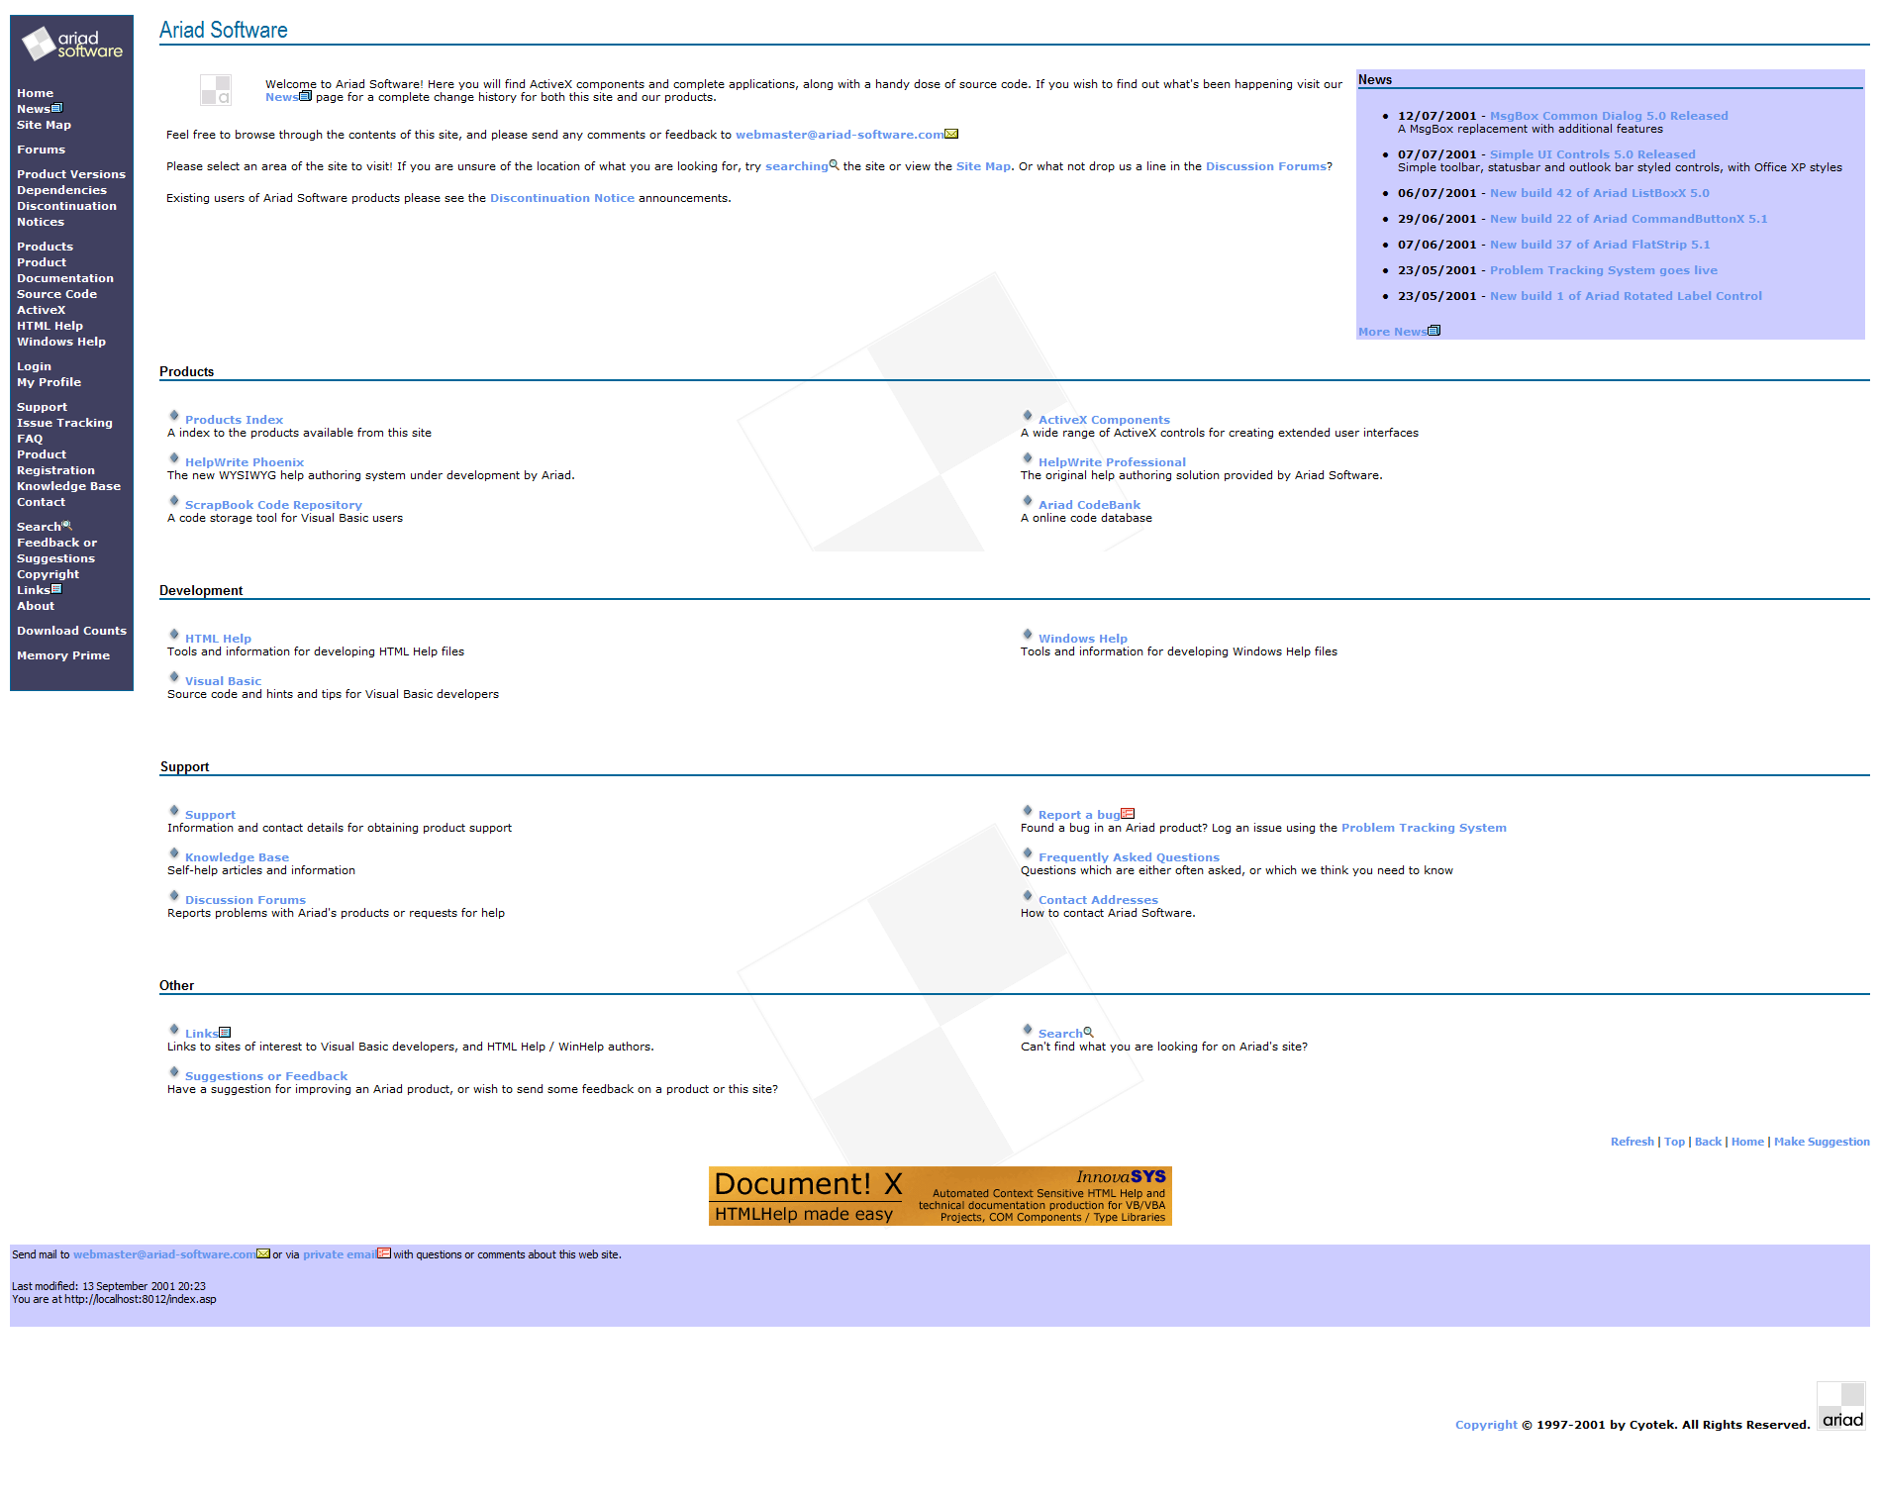Open ScrapBook Code Repository link
The height and width of the screenshot is (1500, 1880).
273,505
